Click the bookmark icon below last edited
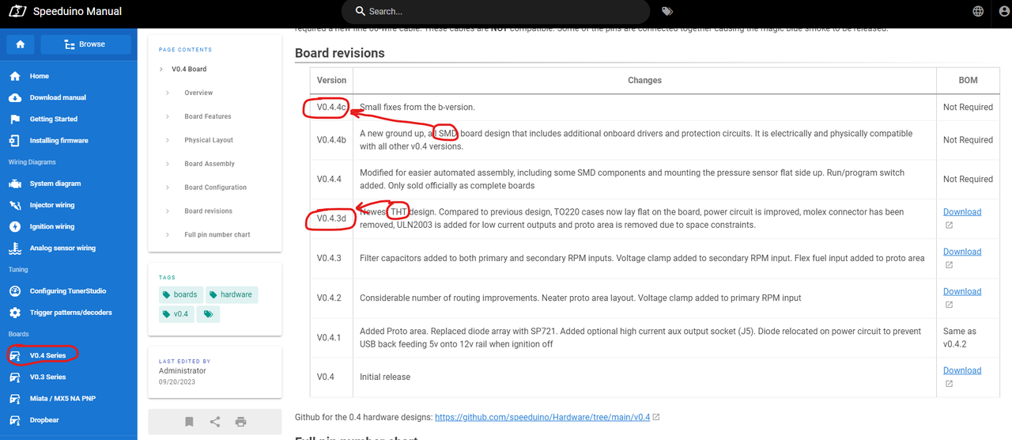 (189, 422)
